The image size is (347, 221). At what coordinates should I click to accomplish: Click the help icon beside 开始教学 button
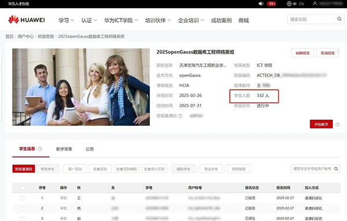[x=338, y=125]
